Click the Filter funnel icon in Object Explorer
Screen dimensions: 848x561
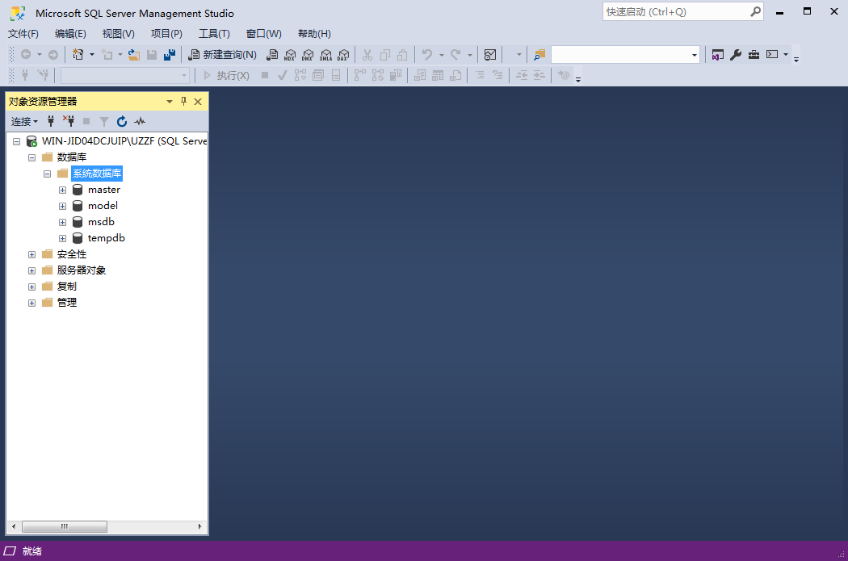coord(104,121)
